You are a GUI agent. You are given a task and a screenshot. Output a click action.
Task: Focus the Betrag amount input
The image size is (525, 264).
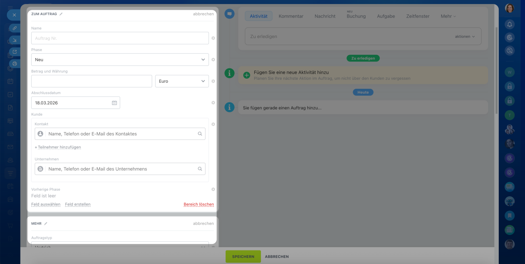coord(91,81)
